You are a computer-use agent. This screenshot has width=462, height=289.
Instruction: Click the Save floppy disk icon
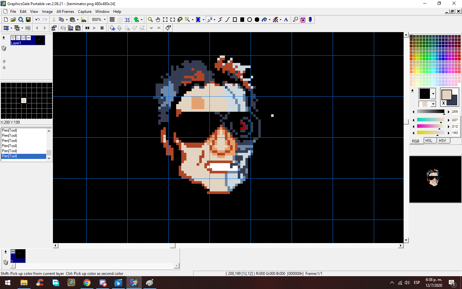pyautogui.click(x=28, y=20)
